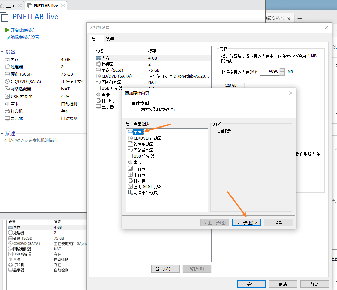The image size is (337, 290).
Task: Switch to the 主页 tab
Action: pos(10,5)
